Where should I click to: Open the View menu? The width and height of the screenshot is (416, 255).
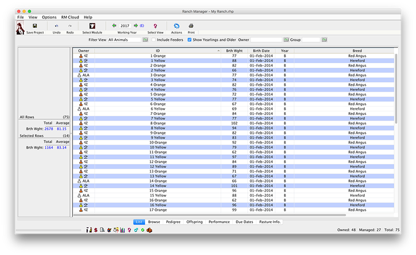point(33,17)
